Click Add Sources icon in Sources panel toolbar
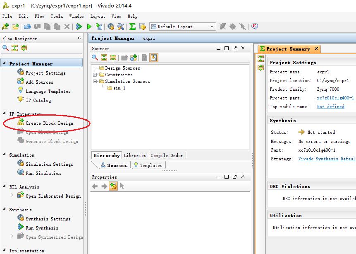 pyautogui.click(x=134, y=58)
